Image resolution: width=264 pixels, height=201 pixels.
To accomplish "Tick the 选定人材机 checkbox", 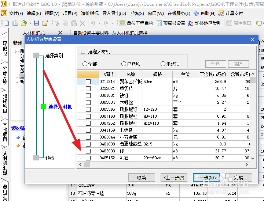I will click(x=83, y=52).
